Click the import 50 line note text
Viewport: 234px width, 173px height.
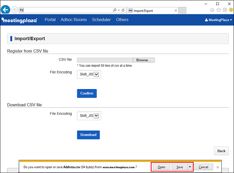coord(105,66)
